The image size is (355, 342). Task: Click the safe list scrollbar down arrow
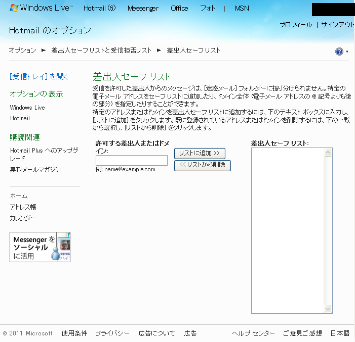coord(328,309)
